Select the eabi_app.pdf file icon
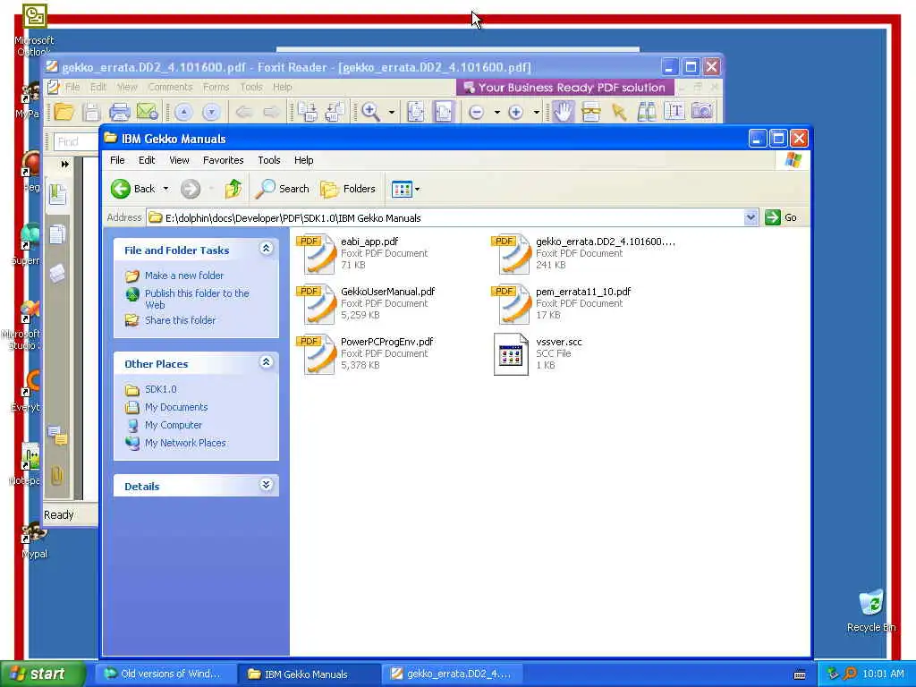Viewport: 916px width, 687px height. click(316, 253)
